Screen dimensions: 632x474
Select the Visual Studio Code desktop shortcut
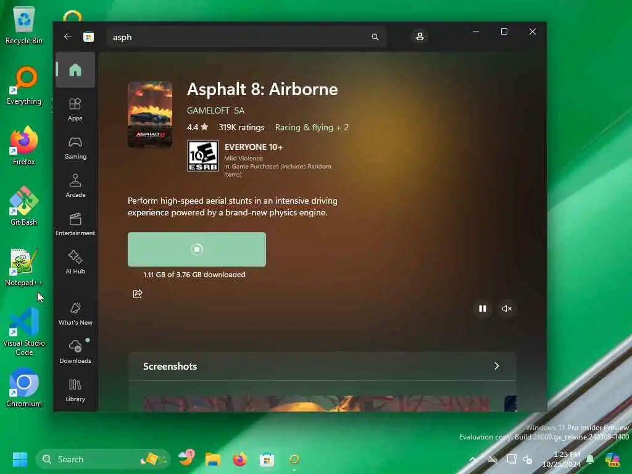[x=24, y=331]
